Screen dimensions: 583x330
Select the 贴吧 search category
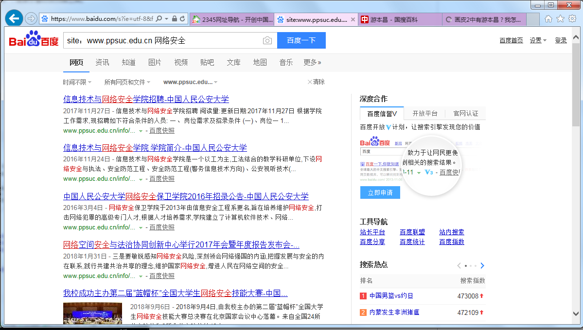[207, 62]
